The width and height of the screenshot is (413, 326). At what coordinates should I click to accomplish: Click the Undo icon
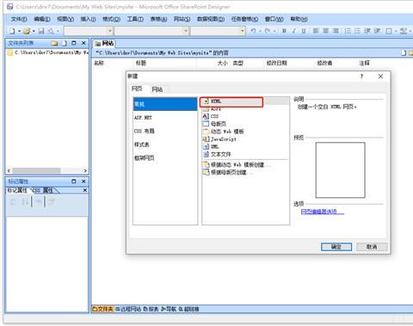tap(253, 30)
